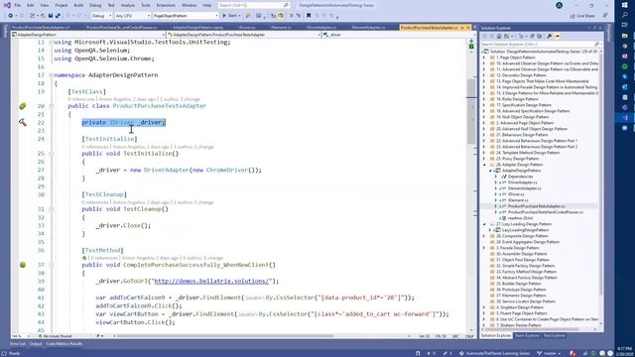Screen dimensions: 635x357
Task: Open the Any CPU platform dropdown
Action: [132, 16]
